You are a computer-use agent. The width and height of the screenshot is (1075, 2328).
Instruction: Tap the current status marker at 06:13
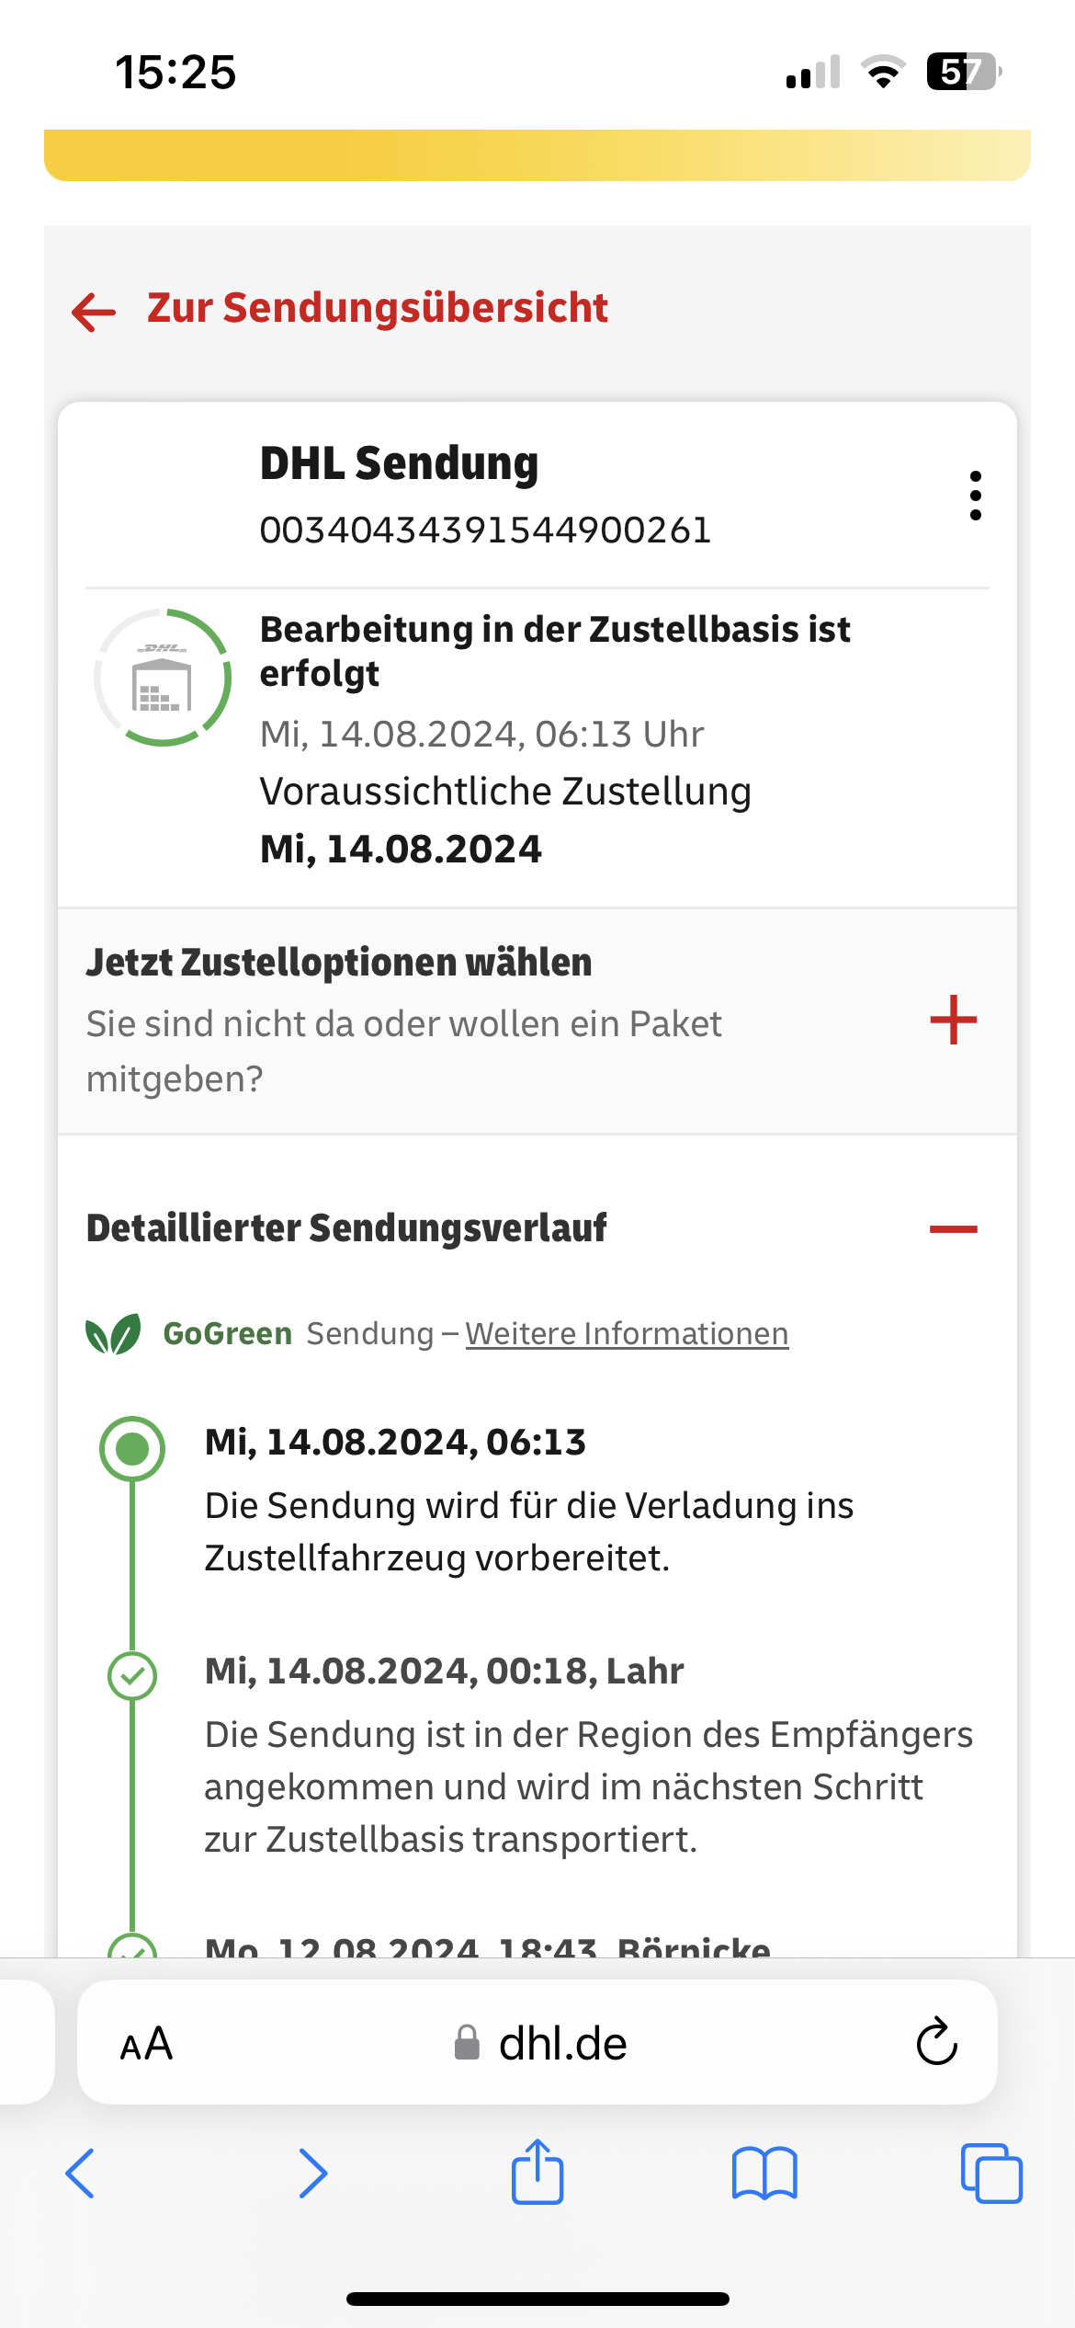[132, 1448]
